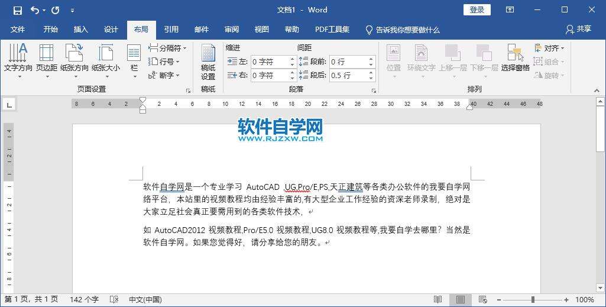
Task: Open the 选择窗格 selection pane
Action: click(515, 58)
